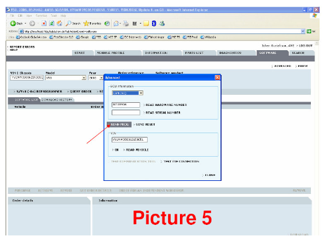The height and width of the screenshot is (241, 327).
Task: Open the Help menu
Action: pyautogui.click(x=63, y=15)
